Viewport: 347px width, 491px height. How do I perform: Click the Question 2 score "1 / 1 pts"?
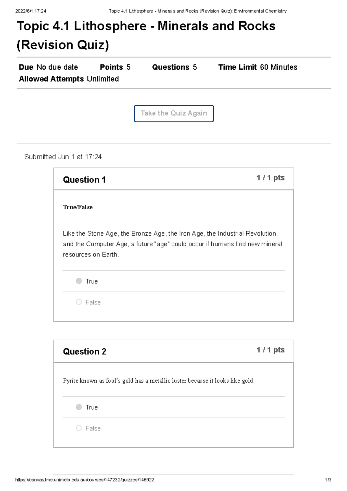pyautogui.click(x=270, y=350)
